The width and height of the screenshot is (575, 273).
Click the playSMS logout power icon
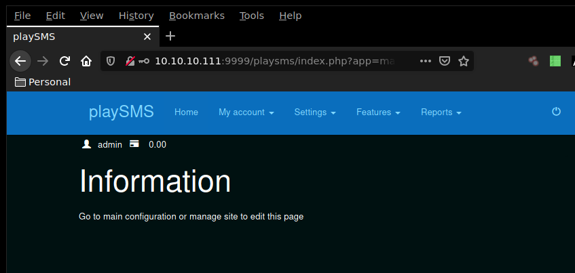[x=556, y=112]
